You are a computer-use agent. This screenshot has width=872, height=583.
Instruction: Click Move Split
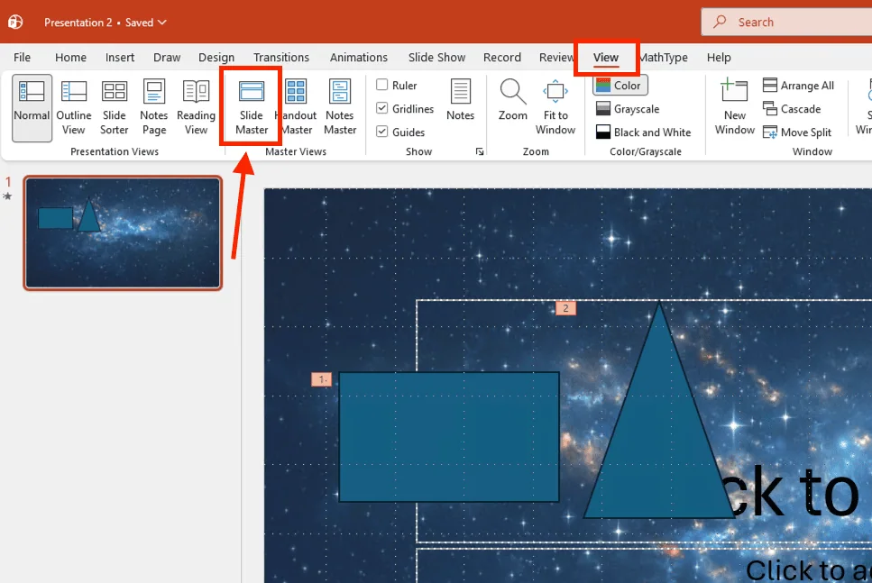[x=797, y=132]
